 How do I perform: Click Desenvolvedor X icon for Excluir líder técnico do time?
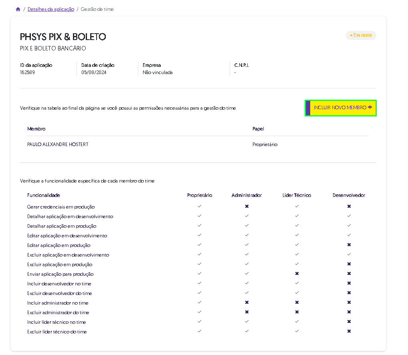(349, 331)
